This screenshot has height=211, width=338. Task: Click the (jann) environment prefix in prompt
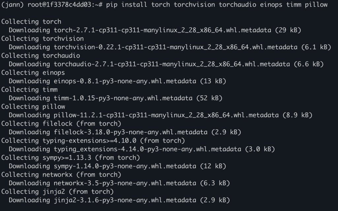pos(13,5)
